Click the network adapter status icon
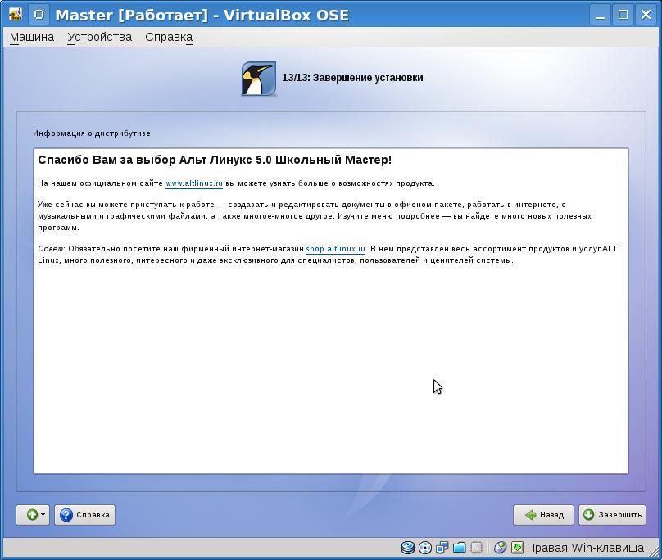Image resolution: width=662 pixels, height=560 pixels. click(x=442, y=548)
